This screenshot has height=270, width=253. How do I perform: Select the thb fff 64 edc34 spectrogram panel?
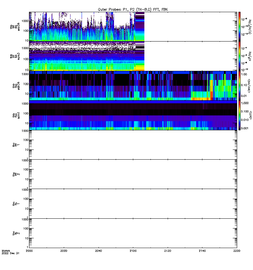133,27
